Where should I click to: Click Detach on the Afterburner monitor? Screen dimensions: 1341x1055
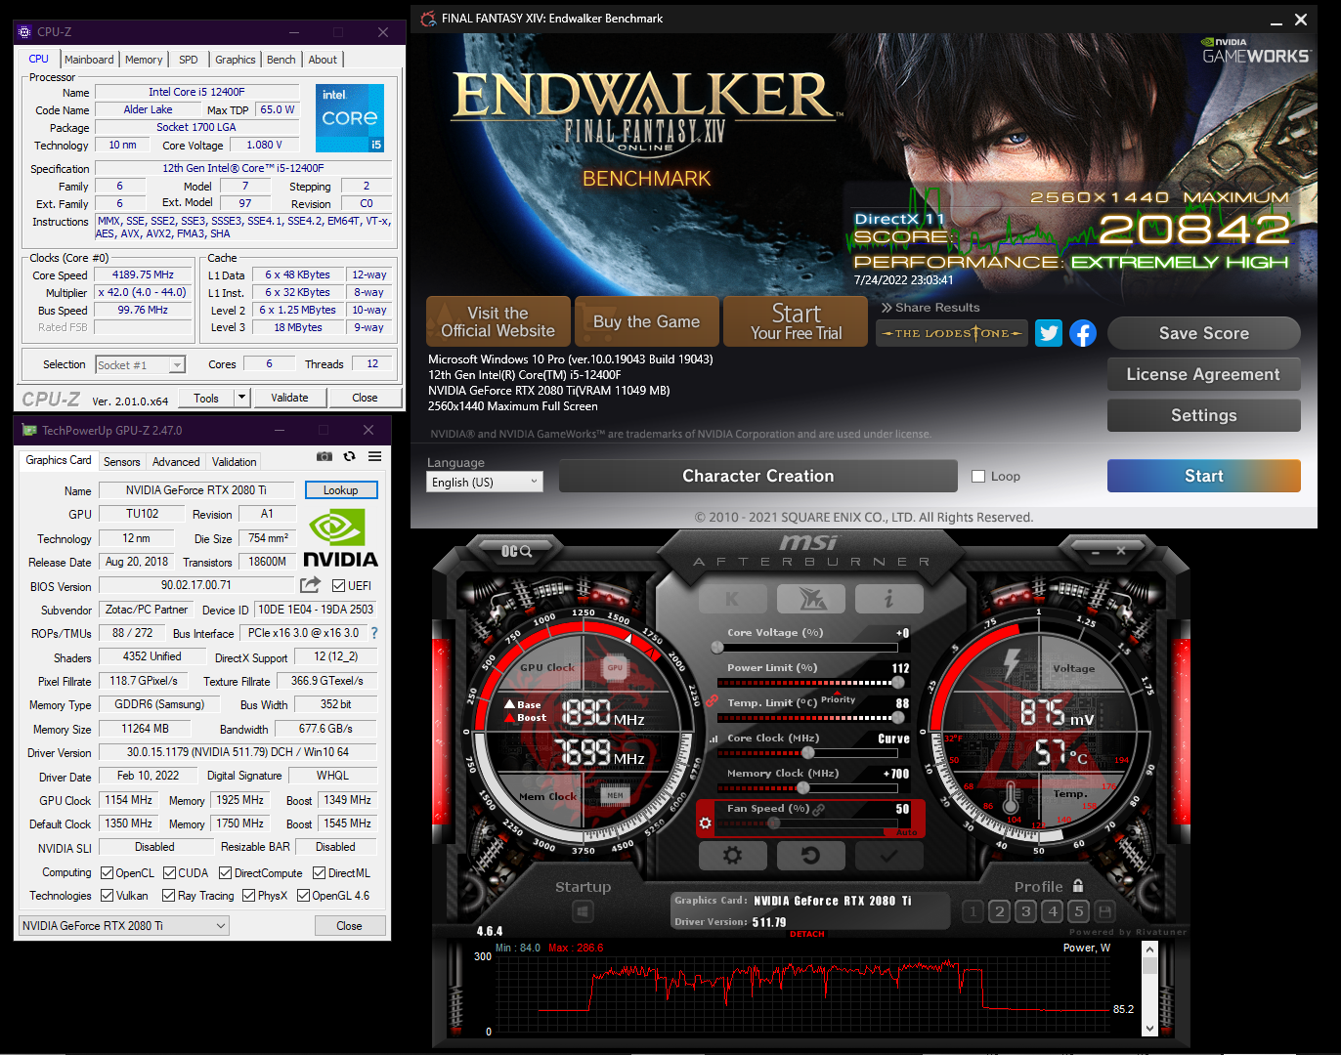click(x=807, y=934)
